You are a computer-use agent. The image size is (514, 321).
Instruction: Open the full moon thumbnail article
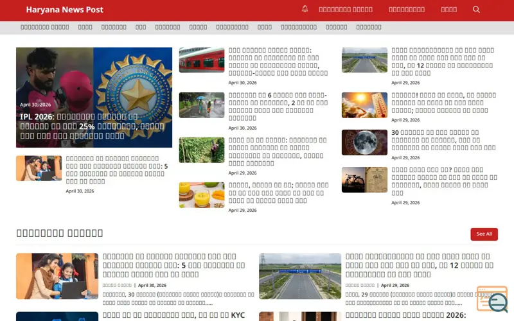[x=364, y=143]
